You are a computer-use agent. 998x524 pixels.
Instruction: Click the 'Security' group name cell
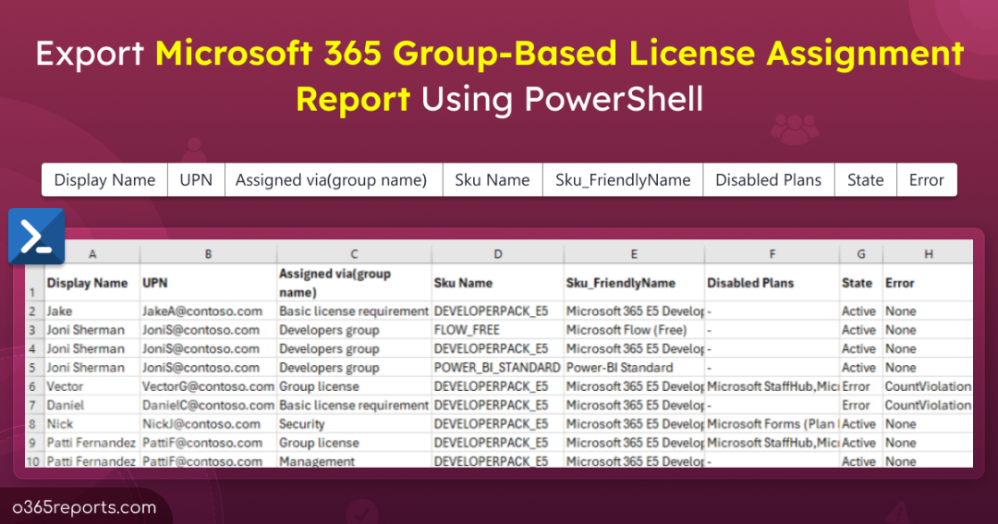[x=354, y=424]
